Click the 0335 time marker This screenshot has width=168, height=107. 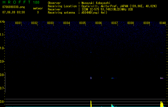tap(83, 23)
